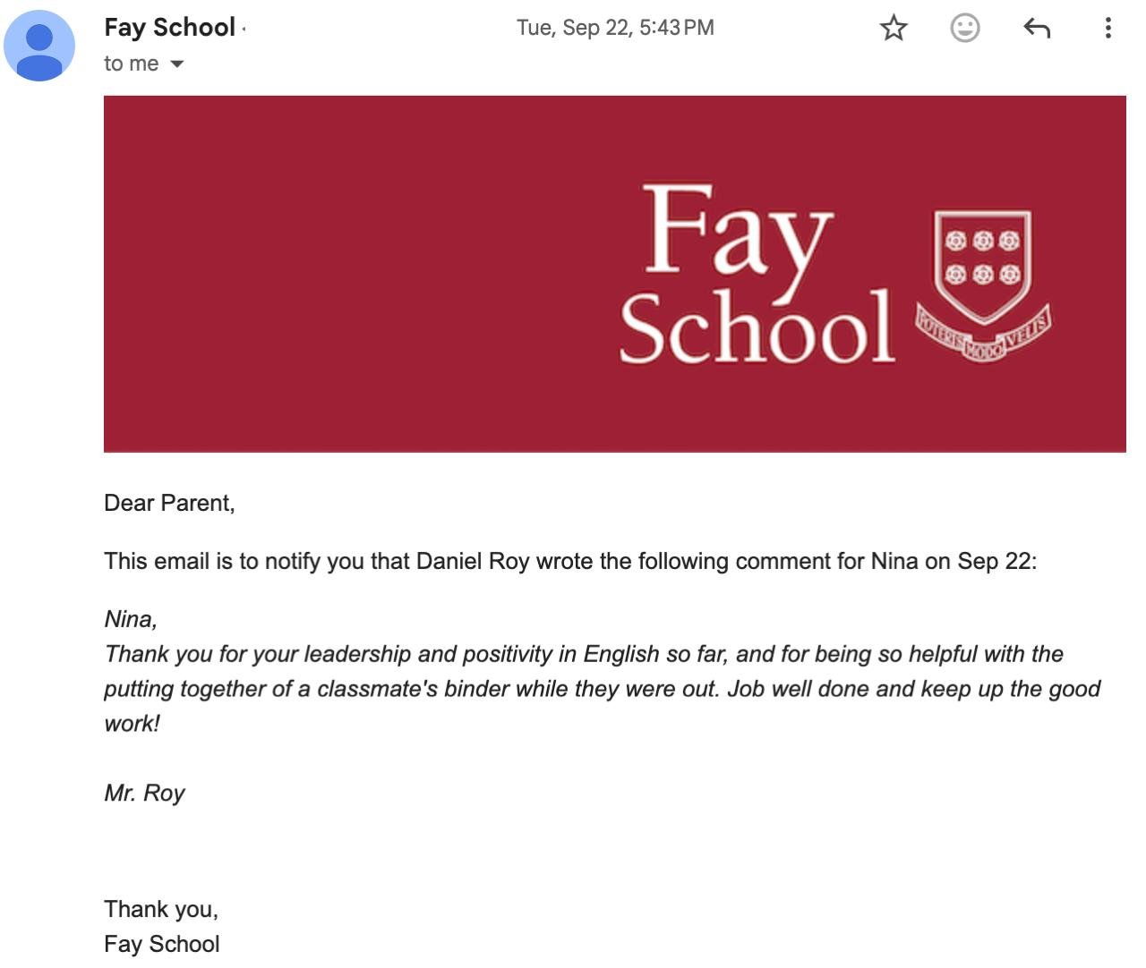The width and height of the screenshot is (1146, 968).
Task: Show recipient details next to "to me"
Action: [x=177, y=64]
